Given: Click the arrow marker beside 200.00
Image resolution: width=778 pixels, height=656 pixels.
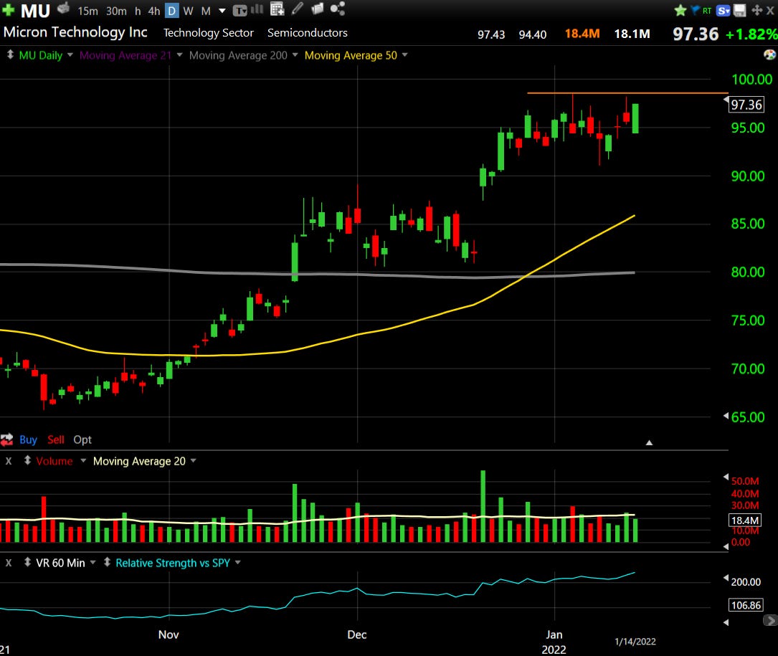Looking at the screenshot, I should point(726,578).
